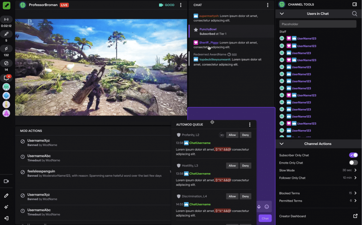Screen dimensions: 362x225
Task: Collapse the Channel Actions section
Action: [x=281, y=144]
